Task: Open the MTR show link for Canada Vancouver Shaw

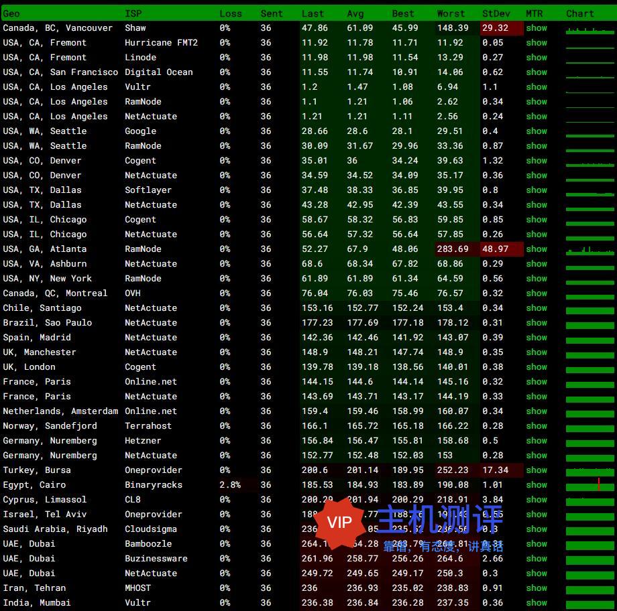Action: click(x=537, y=28)
